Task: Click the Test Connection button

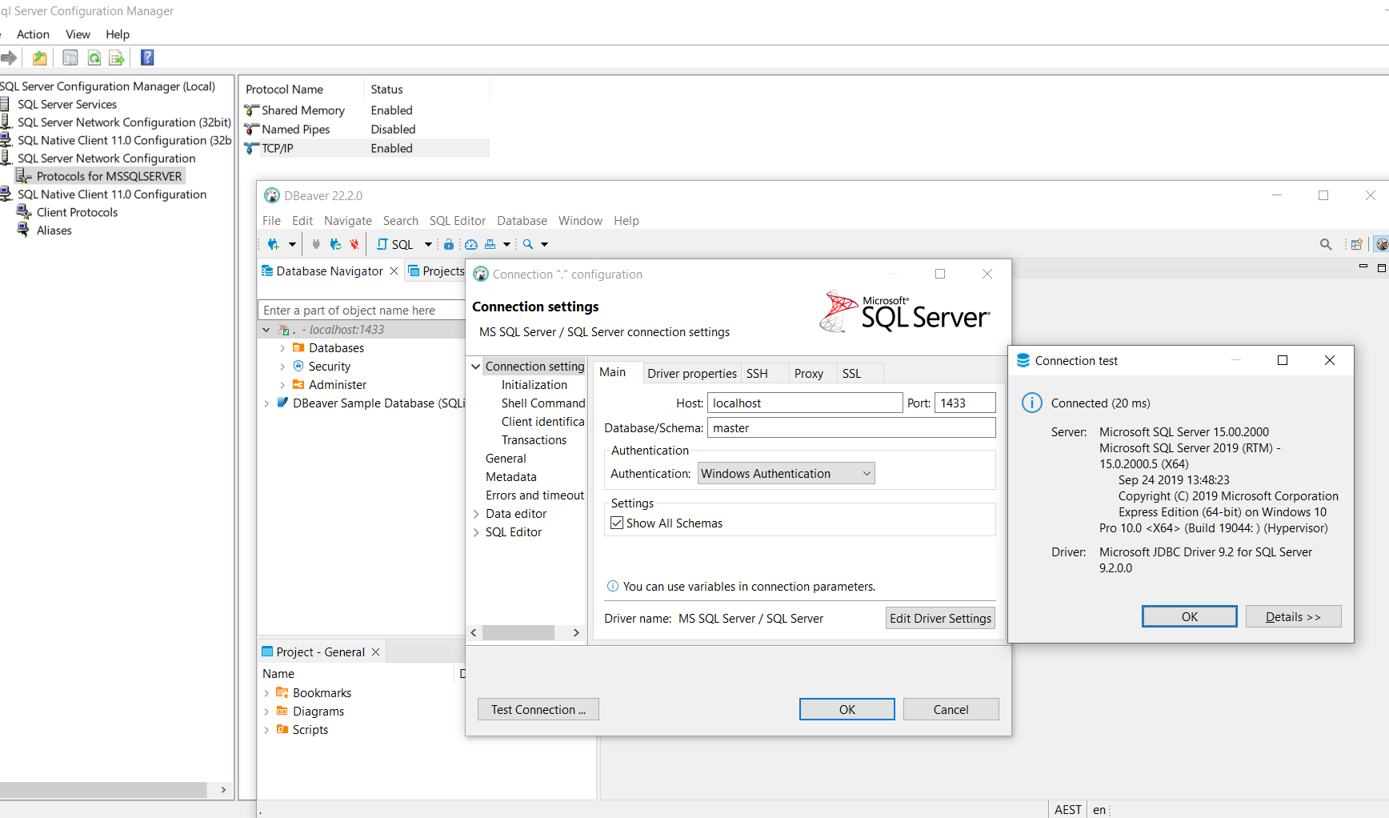Action: point(538,710)
